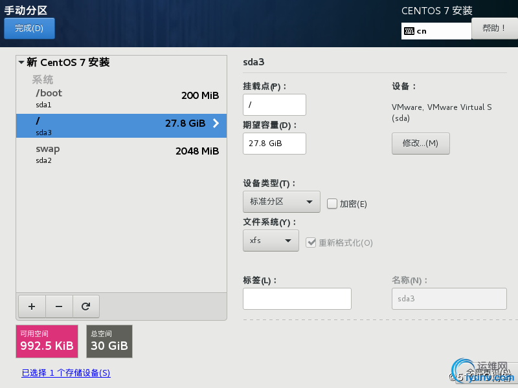Screen dimensions: 518x388
Task: Click the 完成(D) done button
Action: click(x=29, y=28)
